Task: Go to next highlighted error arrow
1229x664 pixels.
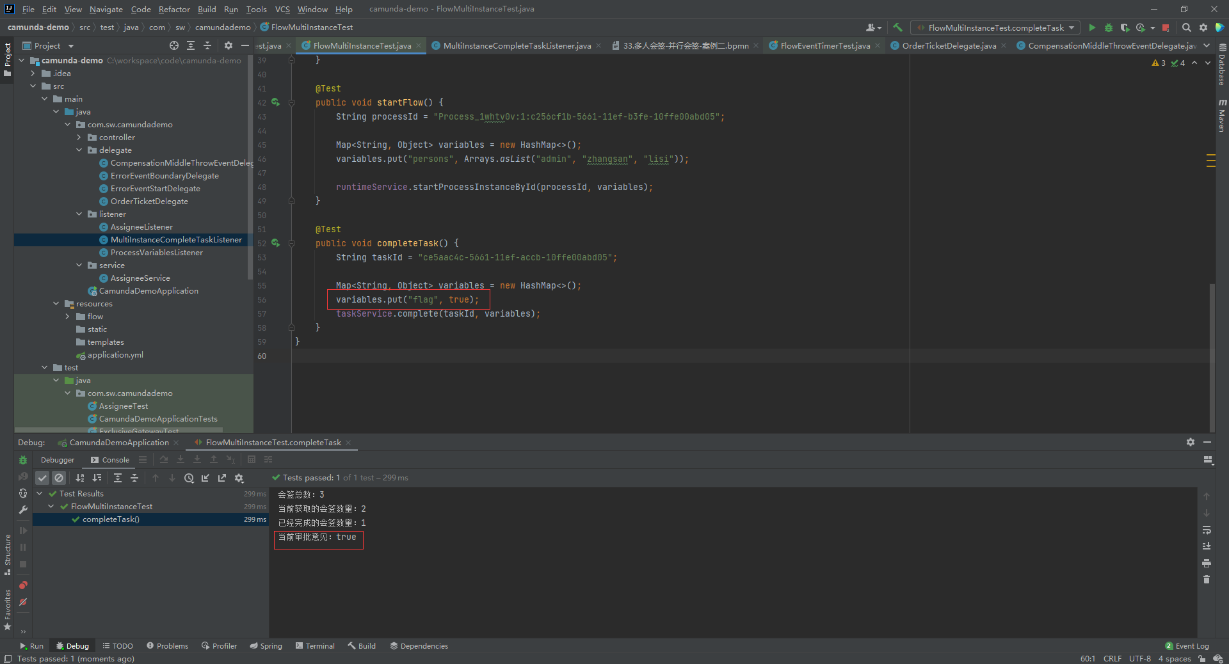Action: coord(1207,63)
